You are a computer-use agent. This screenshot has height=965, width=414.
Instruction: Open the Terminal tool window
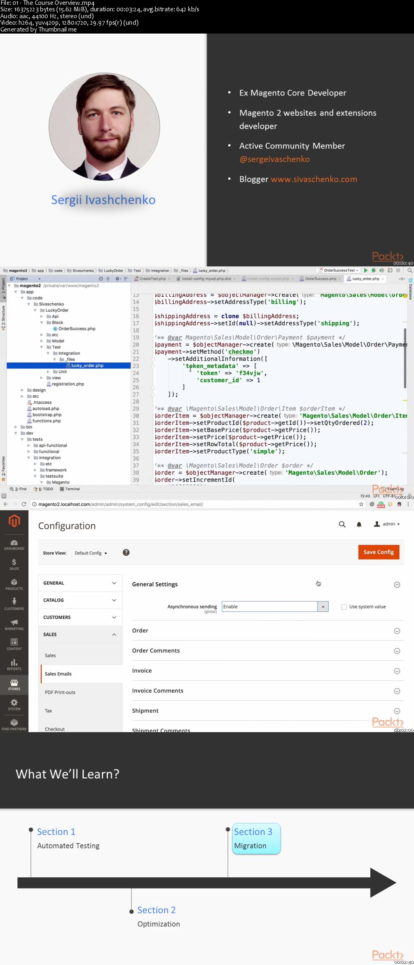[x=70, y=489]
